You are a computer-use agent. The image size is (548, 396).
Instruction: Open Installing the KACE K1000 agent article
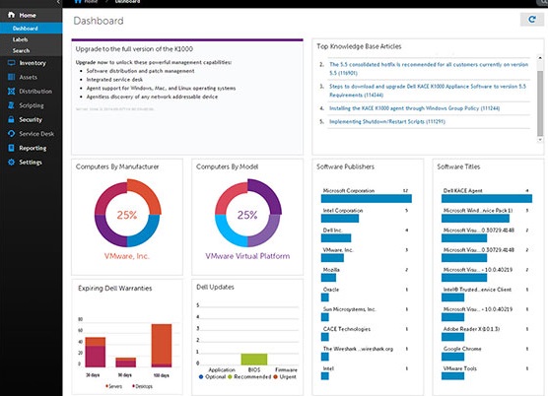[x=415, y=108]
